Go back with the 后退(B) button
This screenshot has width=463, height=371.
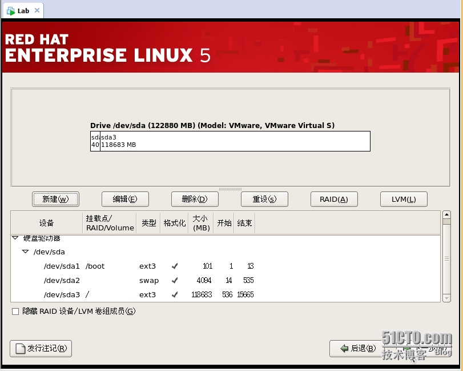click(x=358, y=349)
